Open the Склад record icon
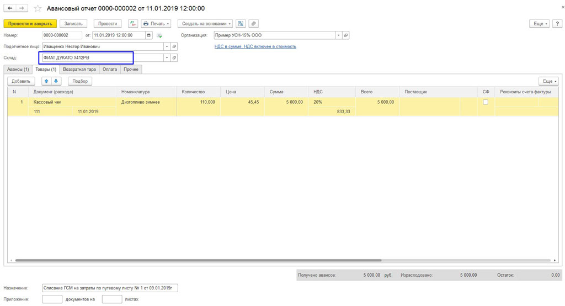The height and width of the screenshot is (306, 565). [x=174, y=58]
